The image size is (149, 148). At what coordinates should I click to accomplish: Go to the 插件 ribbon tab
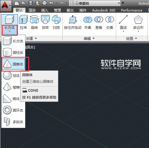pyautogui.click(x=83, y=10)
